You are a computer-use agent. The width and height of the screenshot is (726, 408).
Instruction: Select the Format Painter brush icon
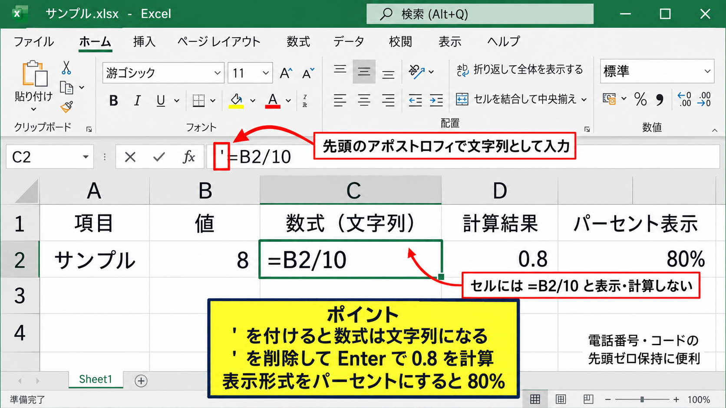coord(66,107)
